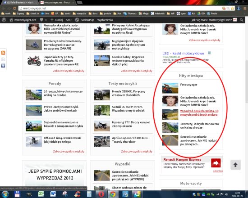Click the admin bar search magnifier icon
This screenshot has width=248, height=198.
coord(242,20)
